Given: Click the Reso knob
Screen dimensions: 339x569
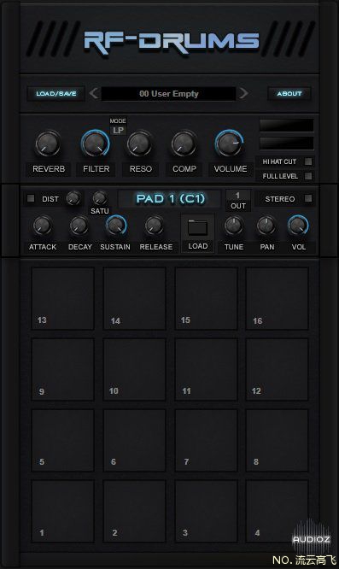Looking at the screenshot, I should [139, 144].
